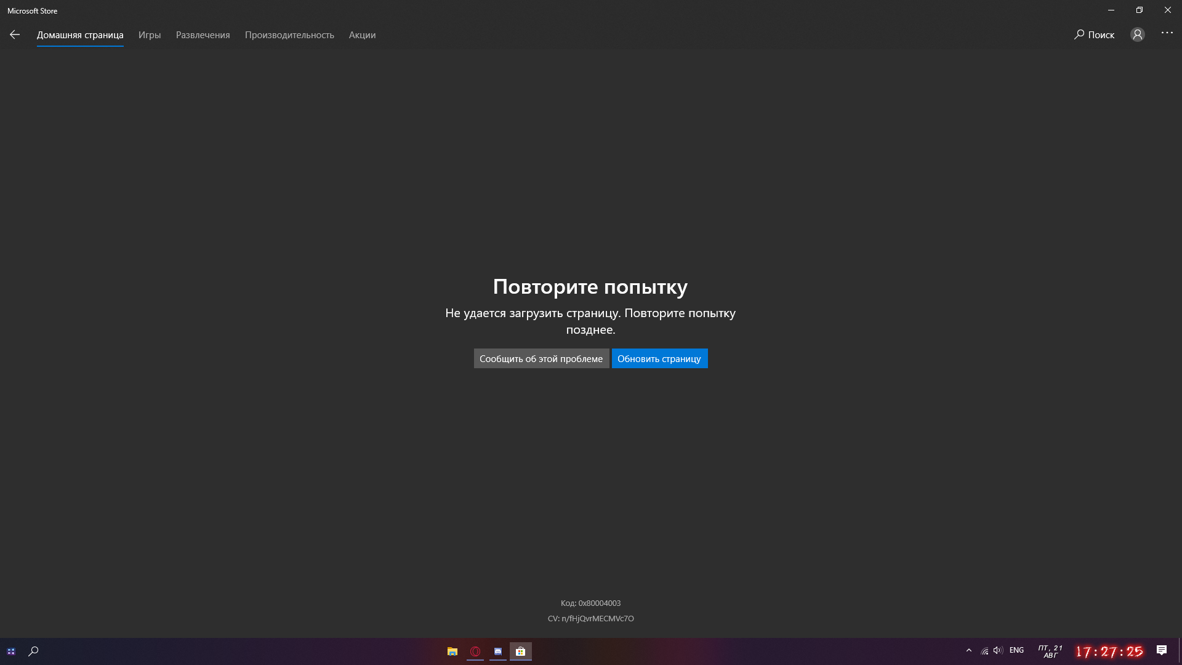Restore down the Microsoft Store window
The height and width of the screenshot is (665, 1182).
click(1140, 10)
